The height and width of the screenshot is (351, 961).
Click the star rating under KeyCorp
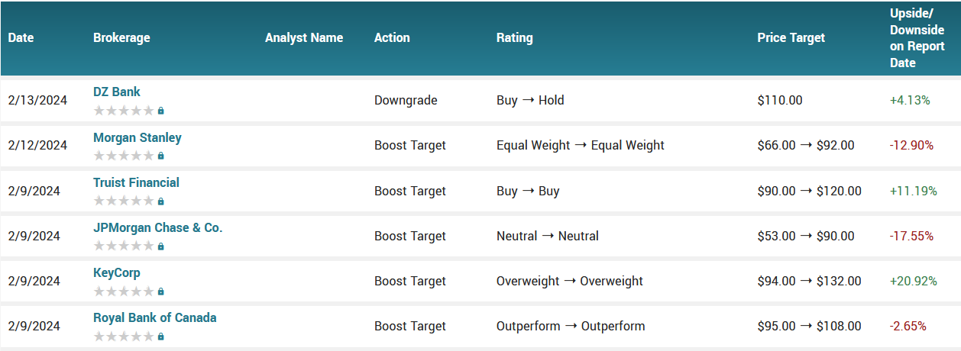coord(123,291)
